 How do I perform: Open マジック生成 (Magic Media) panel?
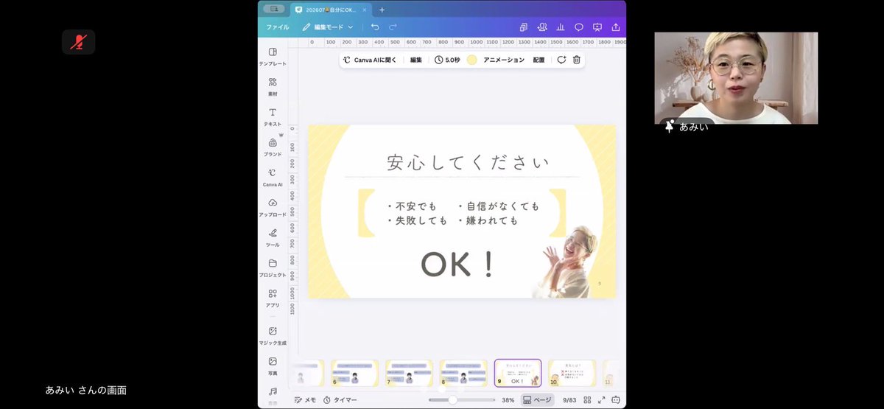click(273, 336)
